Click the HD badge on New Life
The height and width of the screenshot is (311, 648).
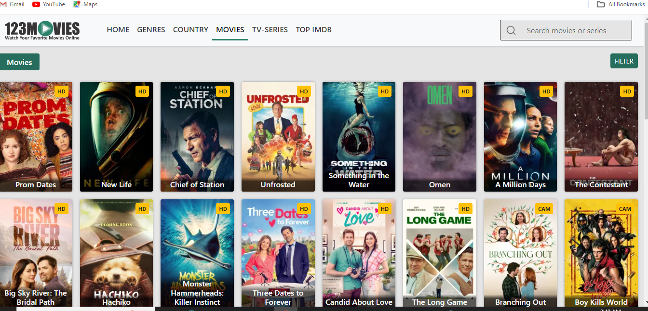click(142, 91)
